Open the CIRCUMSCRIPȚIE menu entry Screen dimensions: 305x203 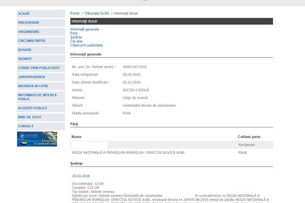point(32,41)
